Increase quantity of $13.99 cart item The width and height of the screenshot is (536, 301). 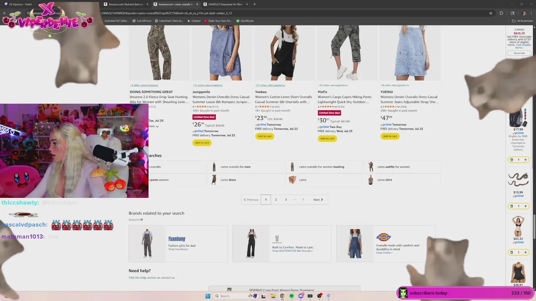point(526,206)
